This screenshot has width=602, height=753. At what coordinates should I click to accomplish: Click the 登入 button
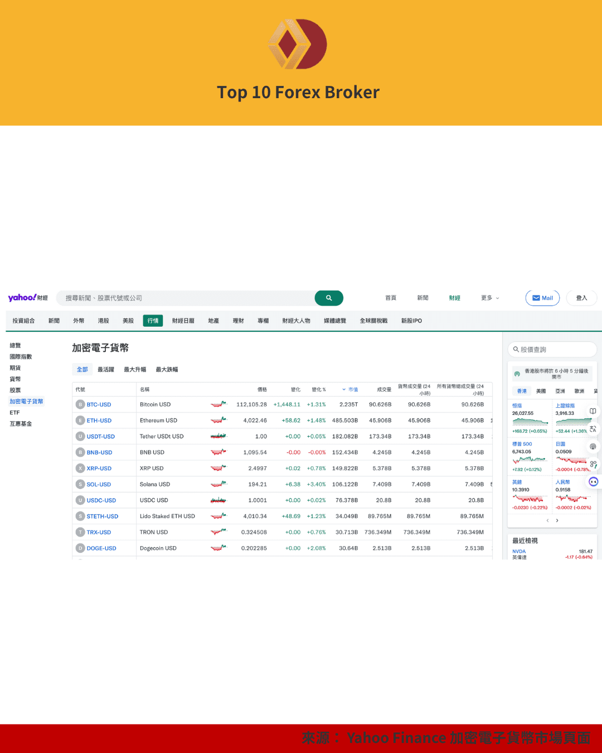tap(581, 298)
